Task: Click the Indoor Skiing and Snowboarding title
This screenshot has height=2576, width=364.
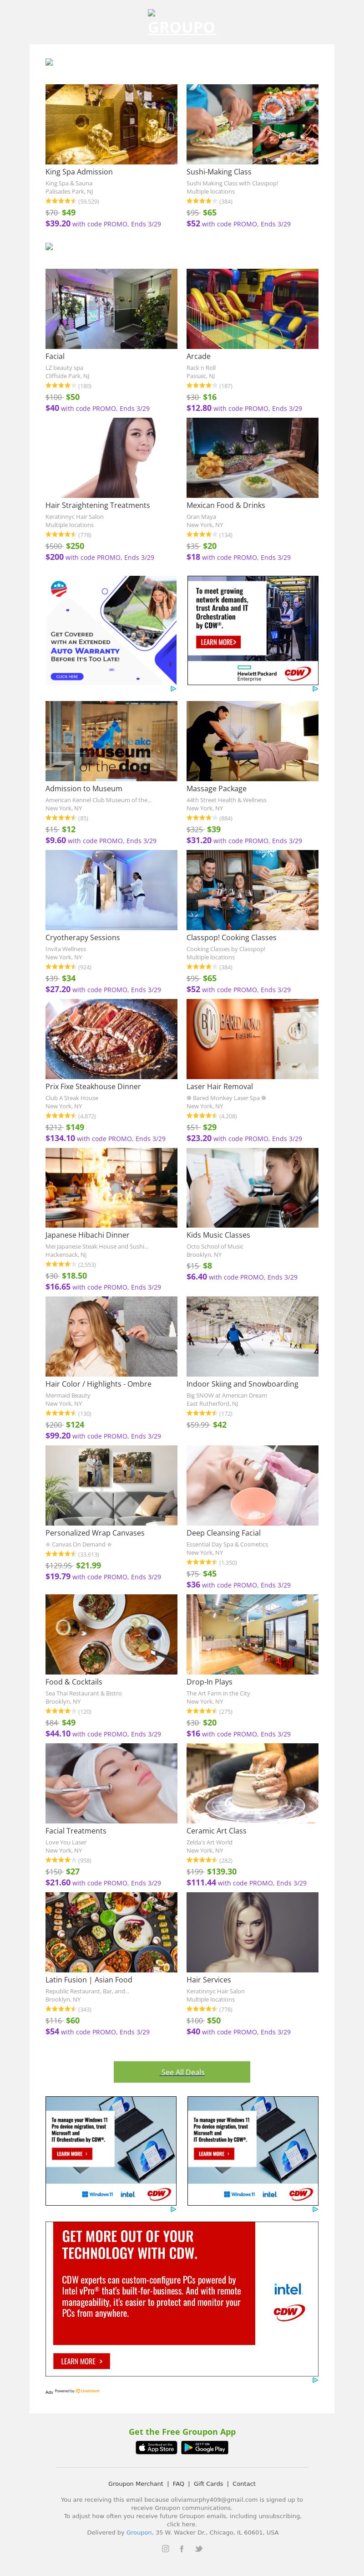Action: [242, 1384]
